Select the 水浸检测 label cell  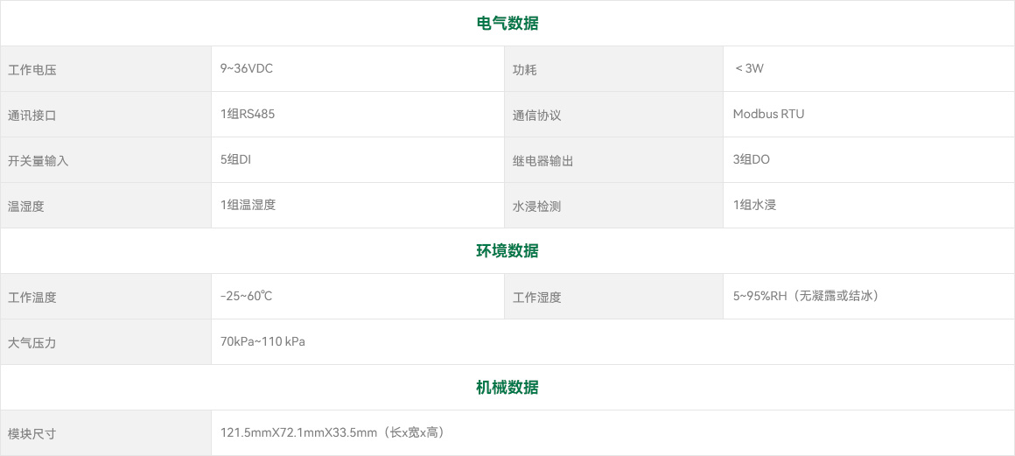point(536,207)
